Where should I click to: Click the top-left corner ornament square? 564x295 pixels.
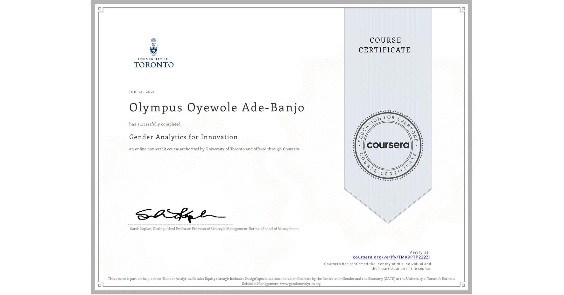coord(100,9)
